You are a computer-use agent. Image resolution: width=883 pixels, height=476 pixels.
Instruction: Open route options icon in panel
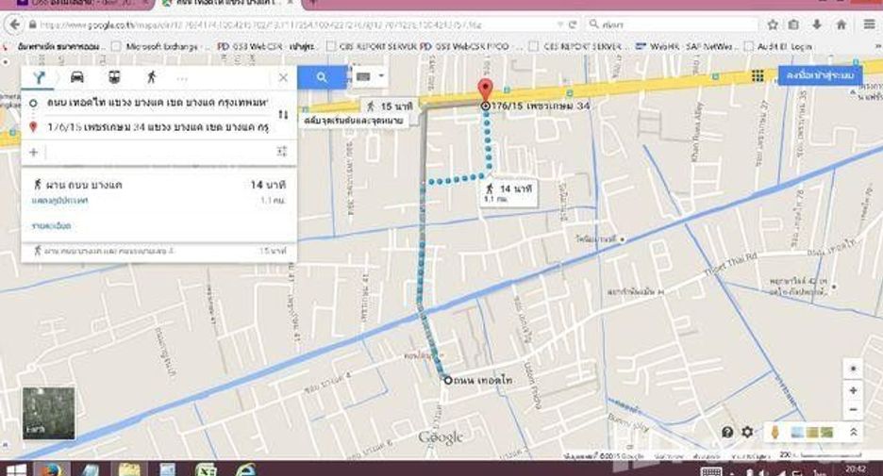point(282,151)
